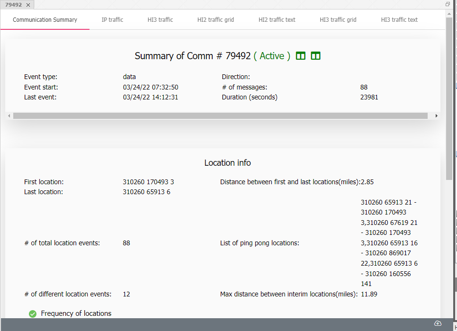Image resolution: width=457 pixels, height=331 pixels.
Task: Click the horizontal scrollbar right arrow
Action: tap(436, 116)
